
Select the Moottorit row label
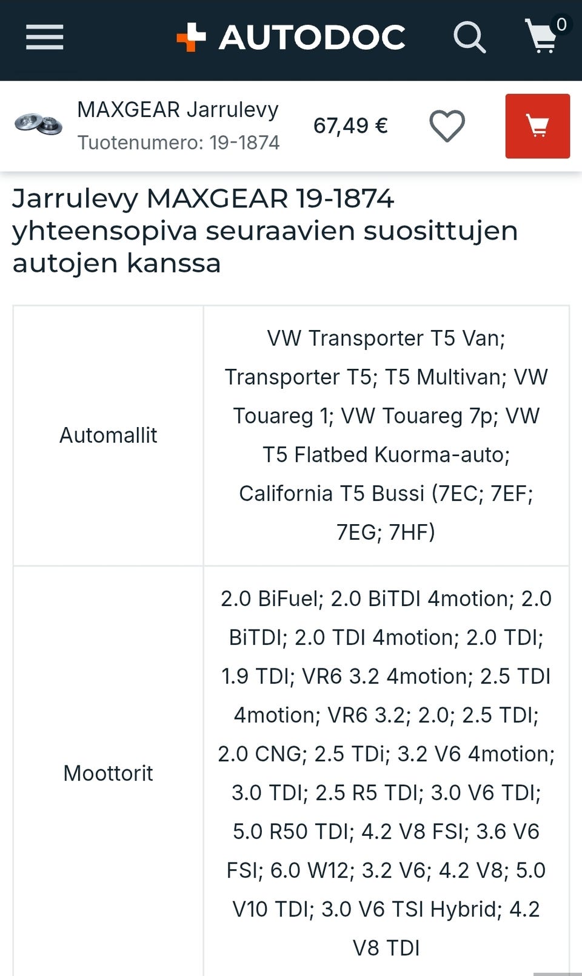pyautogui.click(x=108, y=773)
